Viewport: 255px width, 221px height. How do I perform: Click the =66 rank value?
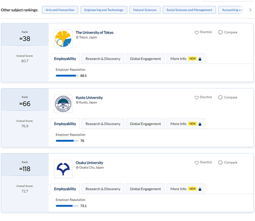(x=25, y=104)
